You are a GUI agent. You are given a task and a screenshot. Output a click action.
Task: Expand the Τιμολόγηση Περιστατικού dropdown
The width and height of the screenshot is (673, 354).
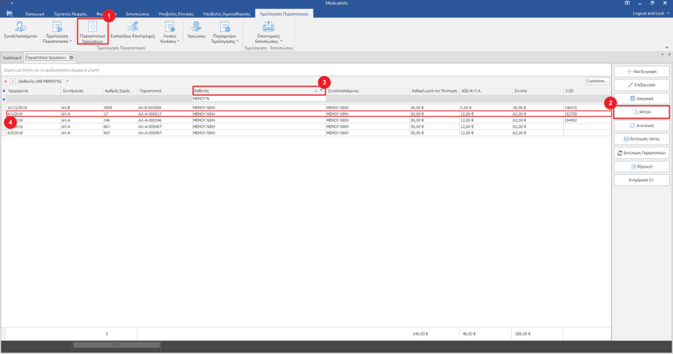[57, 32]
